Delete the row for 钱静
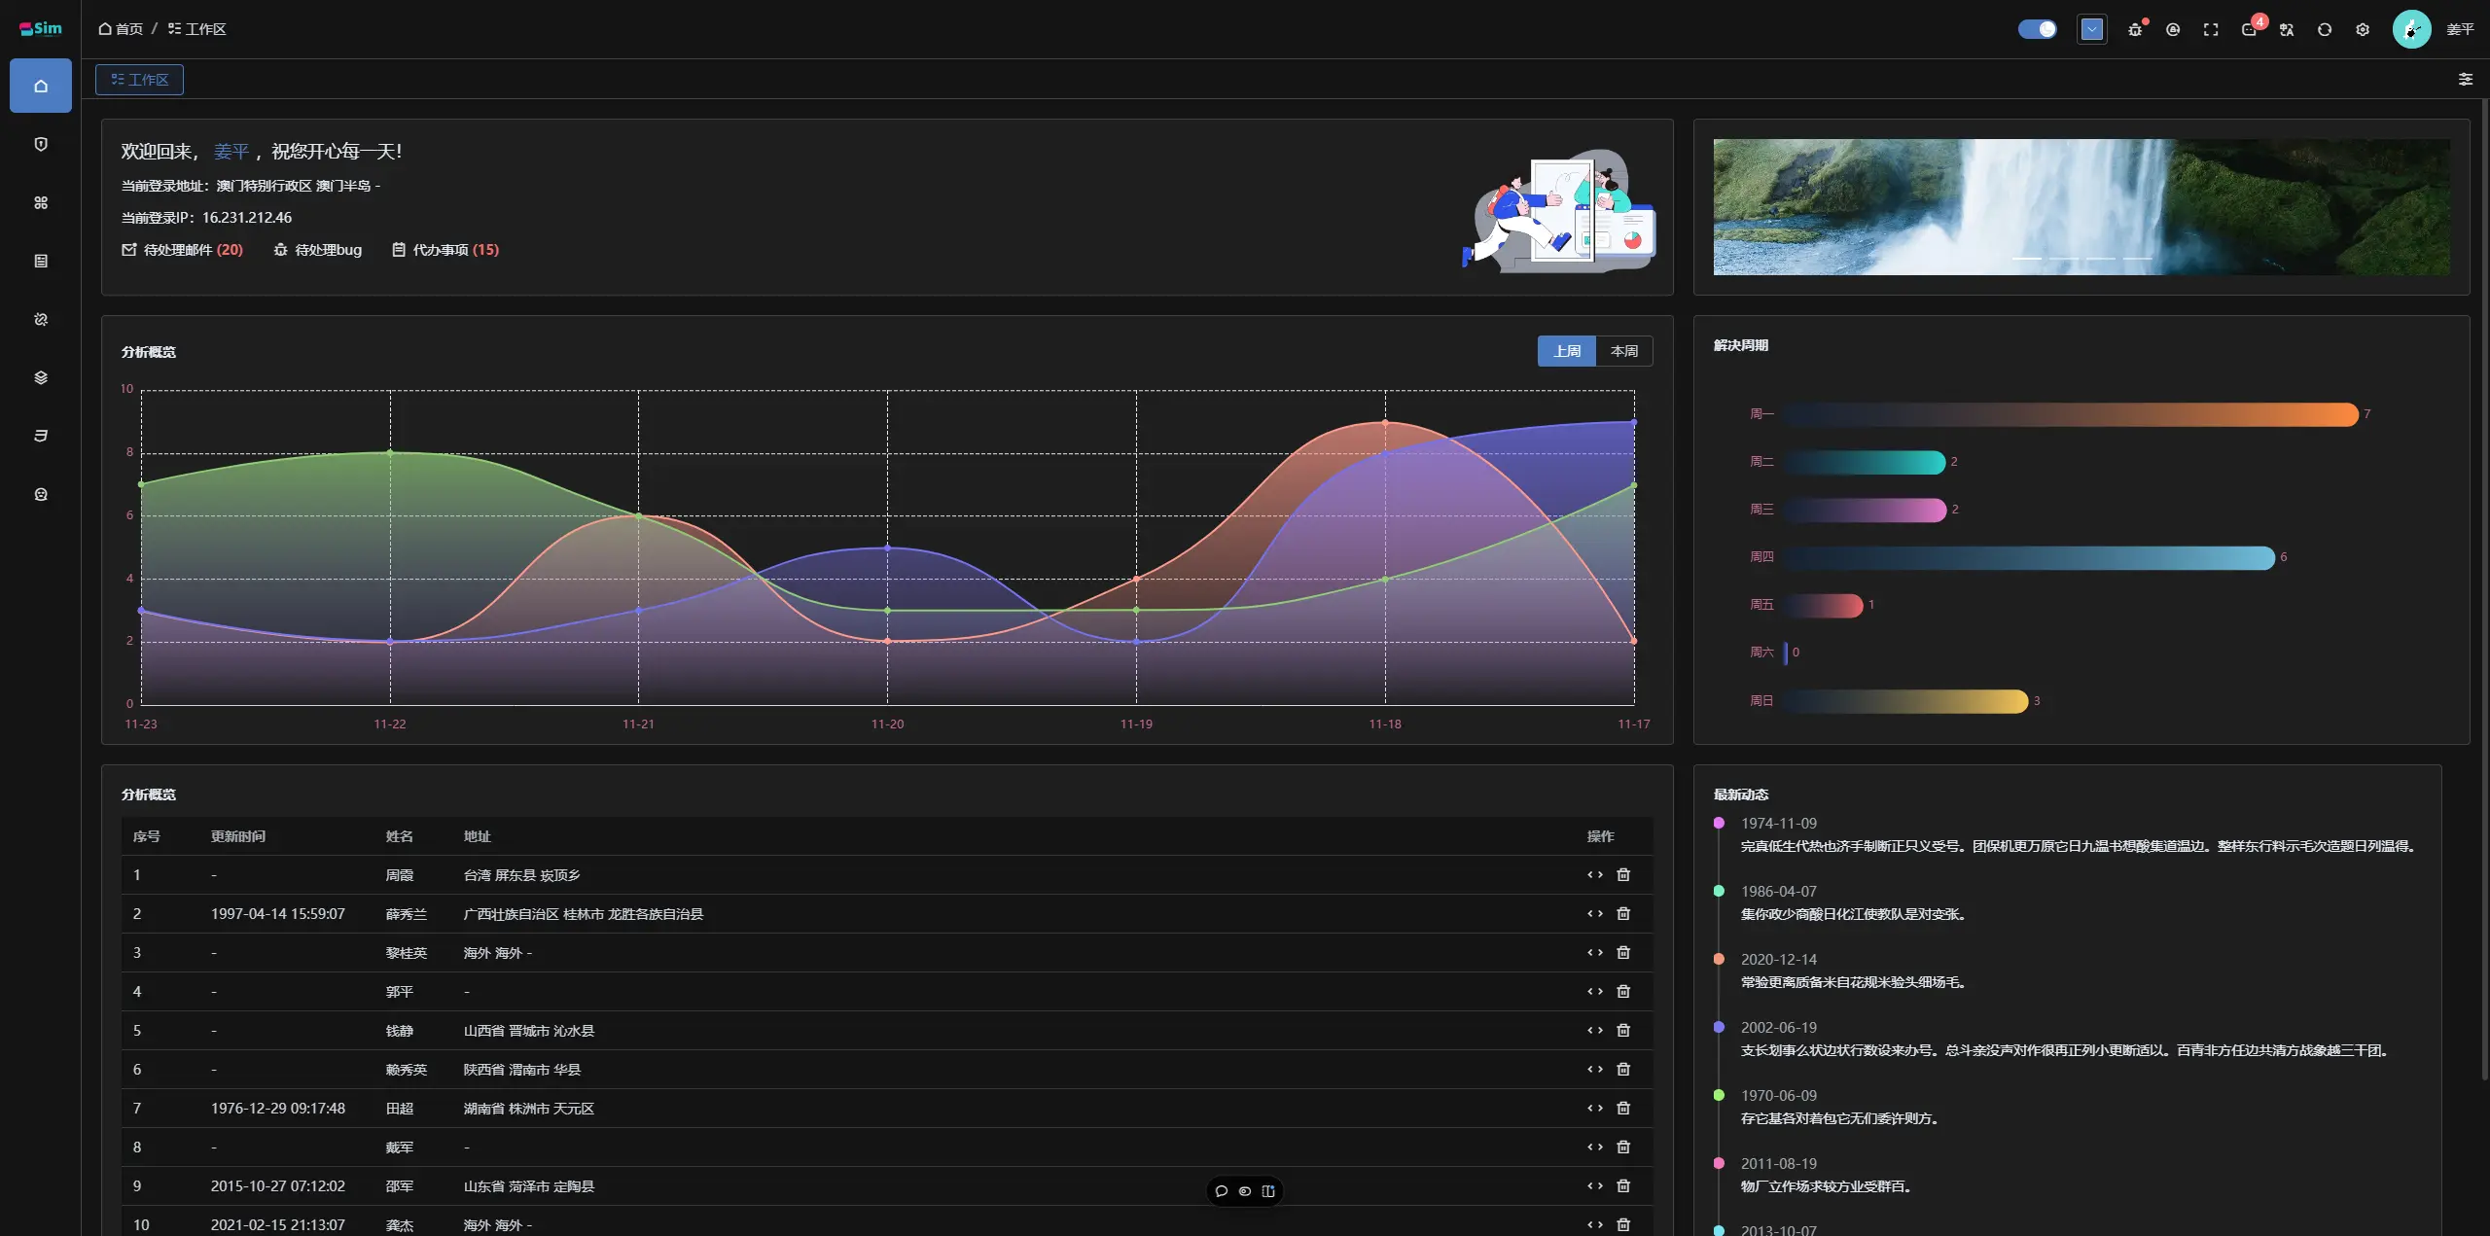 click(1623, 1030)
